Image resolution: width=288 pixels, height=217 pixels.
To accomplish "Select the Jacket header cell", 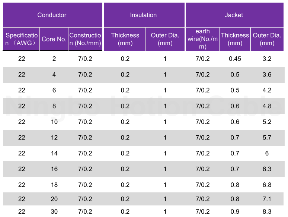I will [234, 15].
